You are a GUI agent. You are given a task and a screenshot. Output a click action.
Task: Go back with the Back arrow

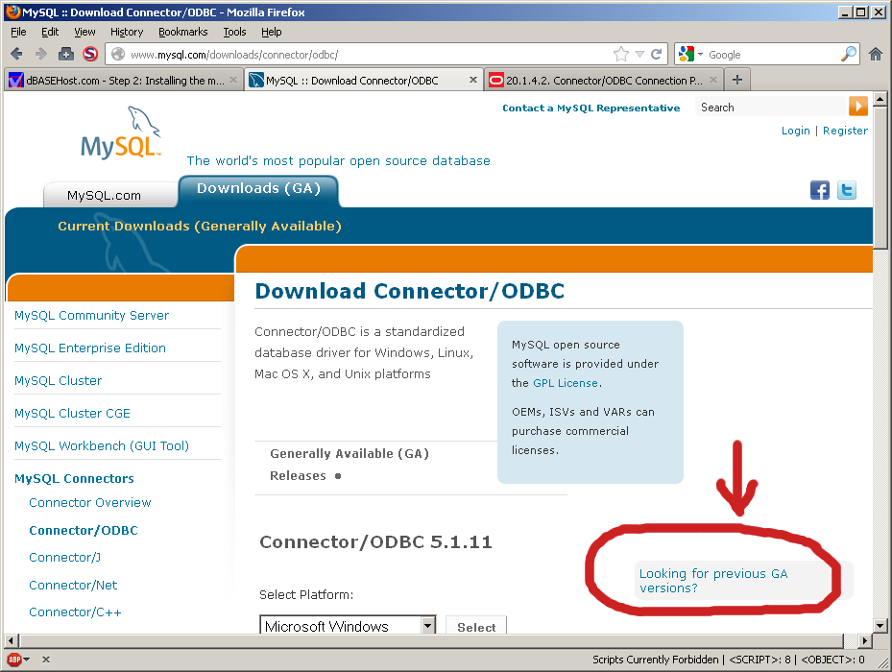pos(16,54)
